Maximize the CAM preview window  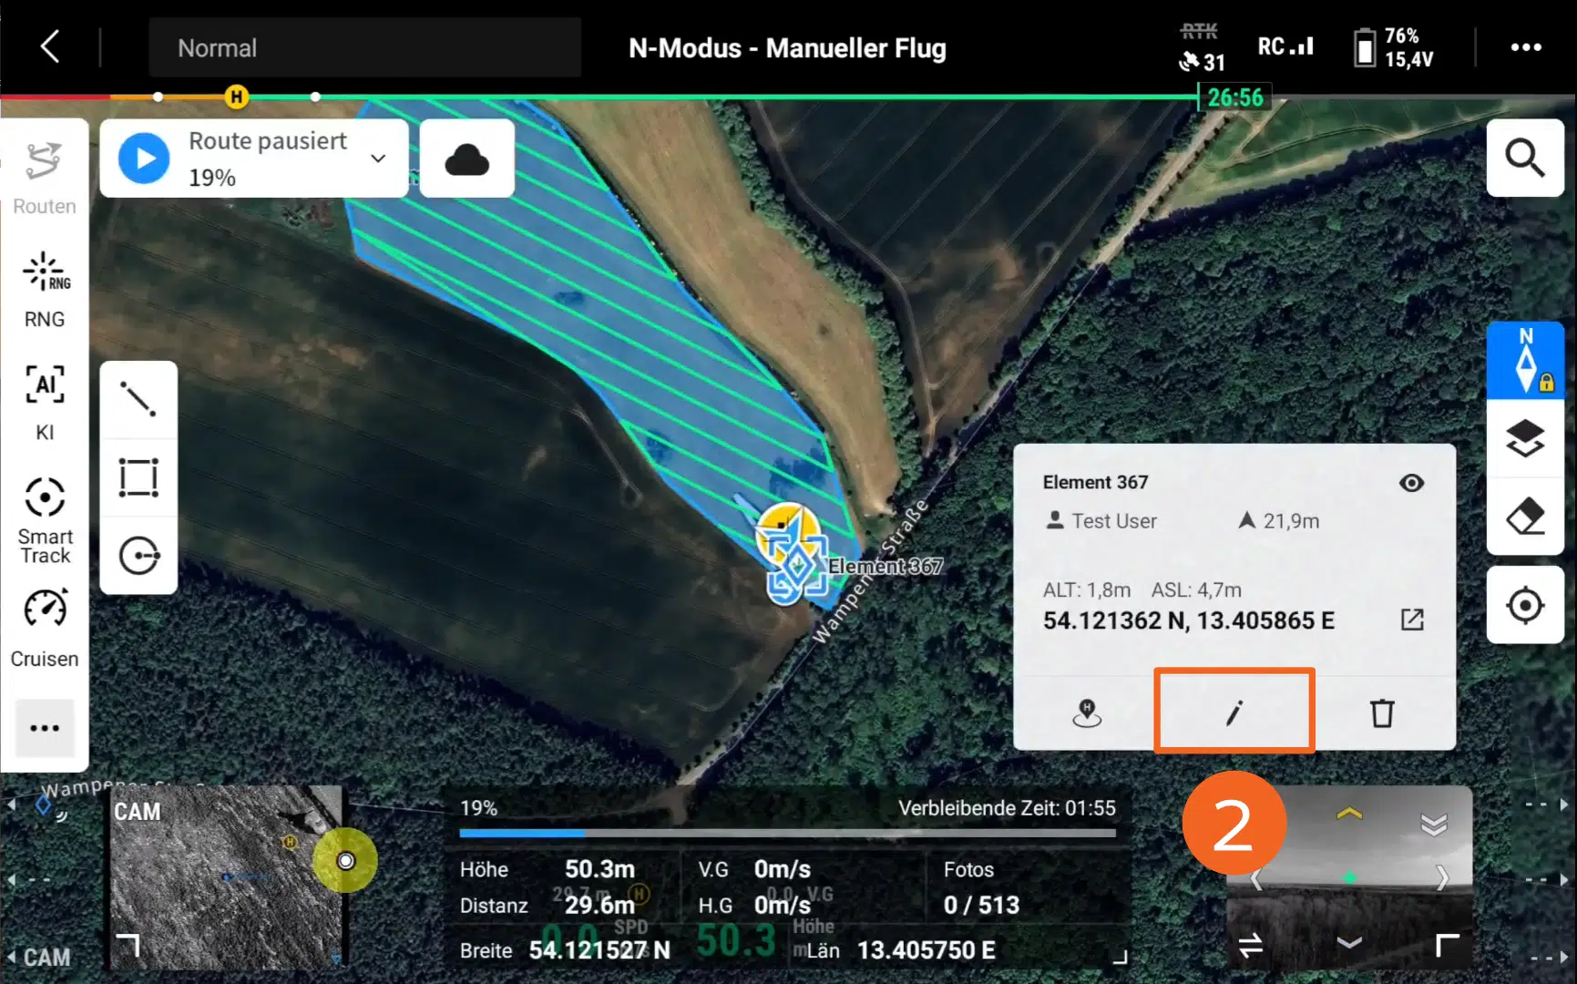pyautogui.click(x=128, y=945)
